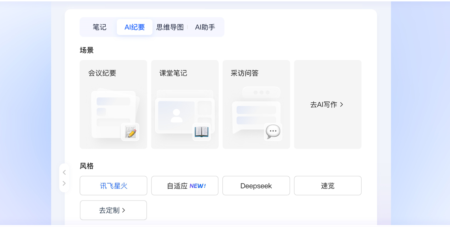This screenshot has height=227, width=450.
Task: Click the speech bubble icon on 采访问答
Action: pyautogui.click(x=273, y=132)
